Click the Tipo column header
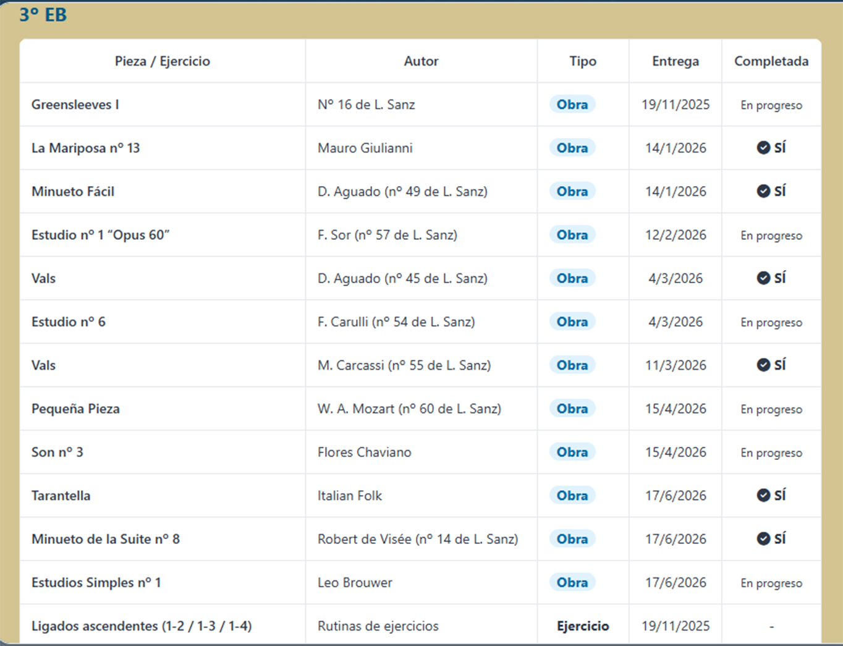The width and height of the screenshot is (843, 646). click(x=583, y=61)
